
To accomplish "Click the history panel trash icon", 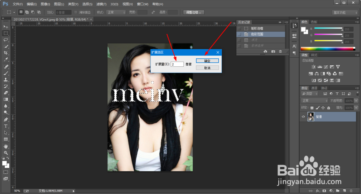I will click(280, 51).
